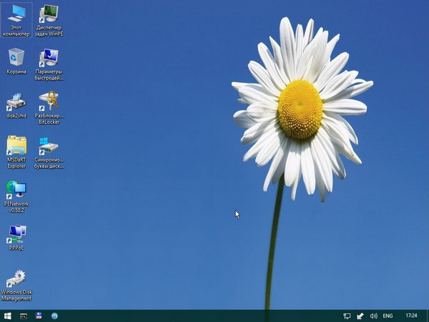Open the network tray icon

(347, 316)
